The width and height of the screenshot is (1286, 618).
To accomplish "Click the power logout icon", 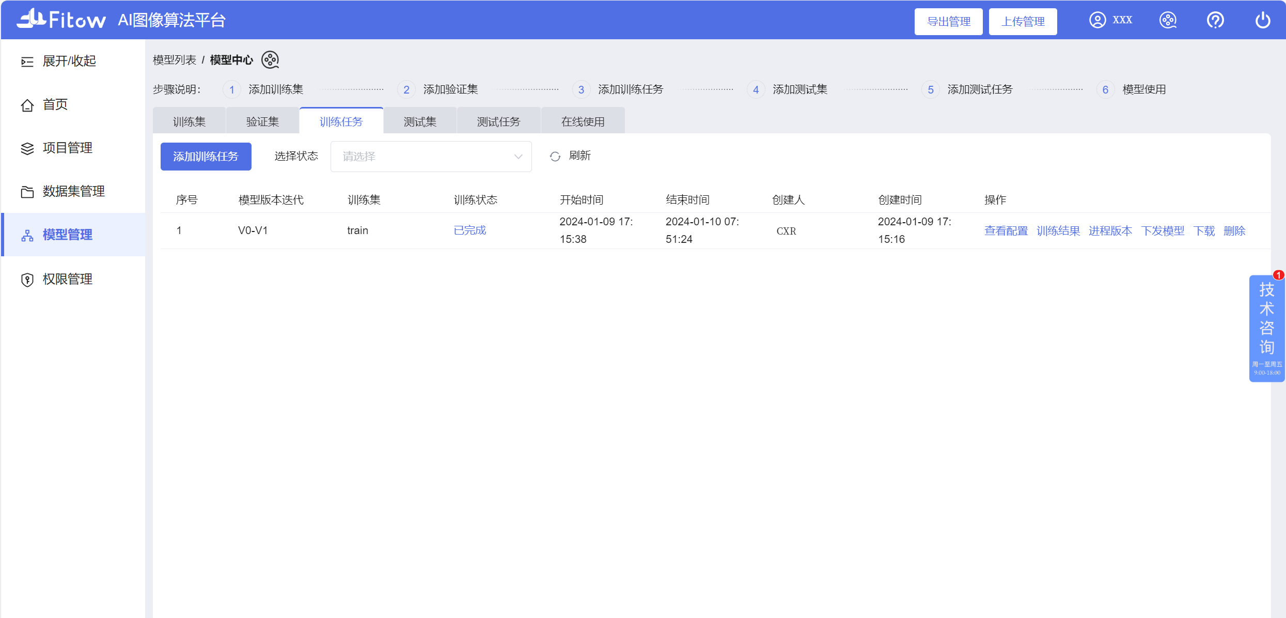I will click(x=1263, y=20).
